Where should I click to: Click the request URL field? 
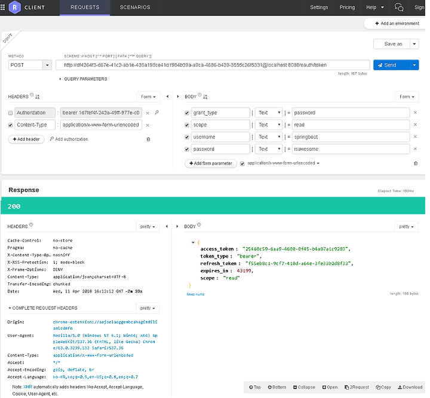click(213, 65)
